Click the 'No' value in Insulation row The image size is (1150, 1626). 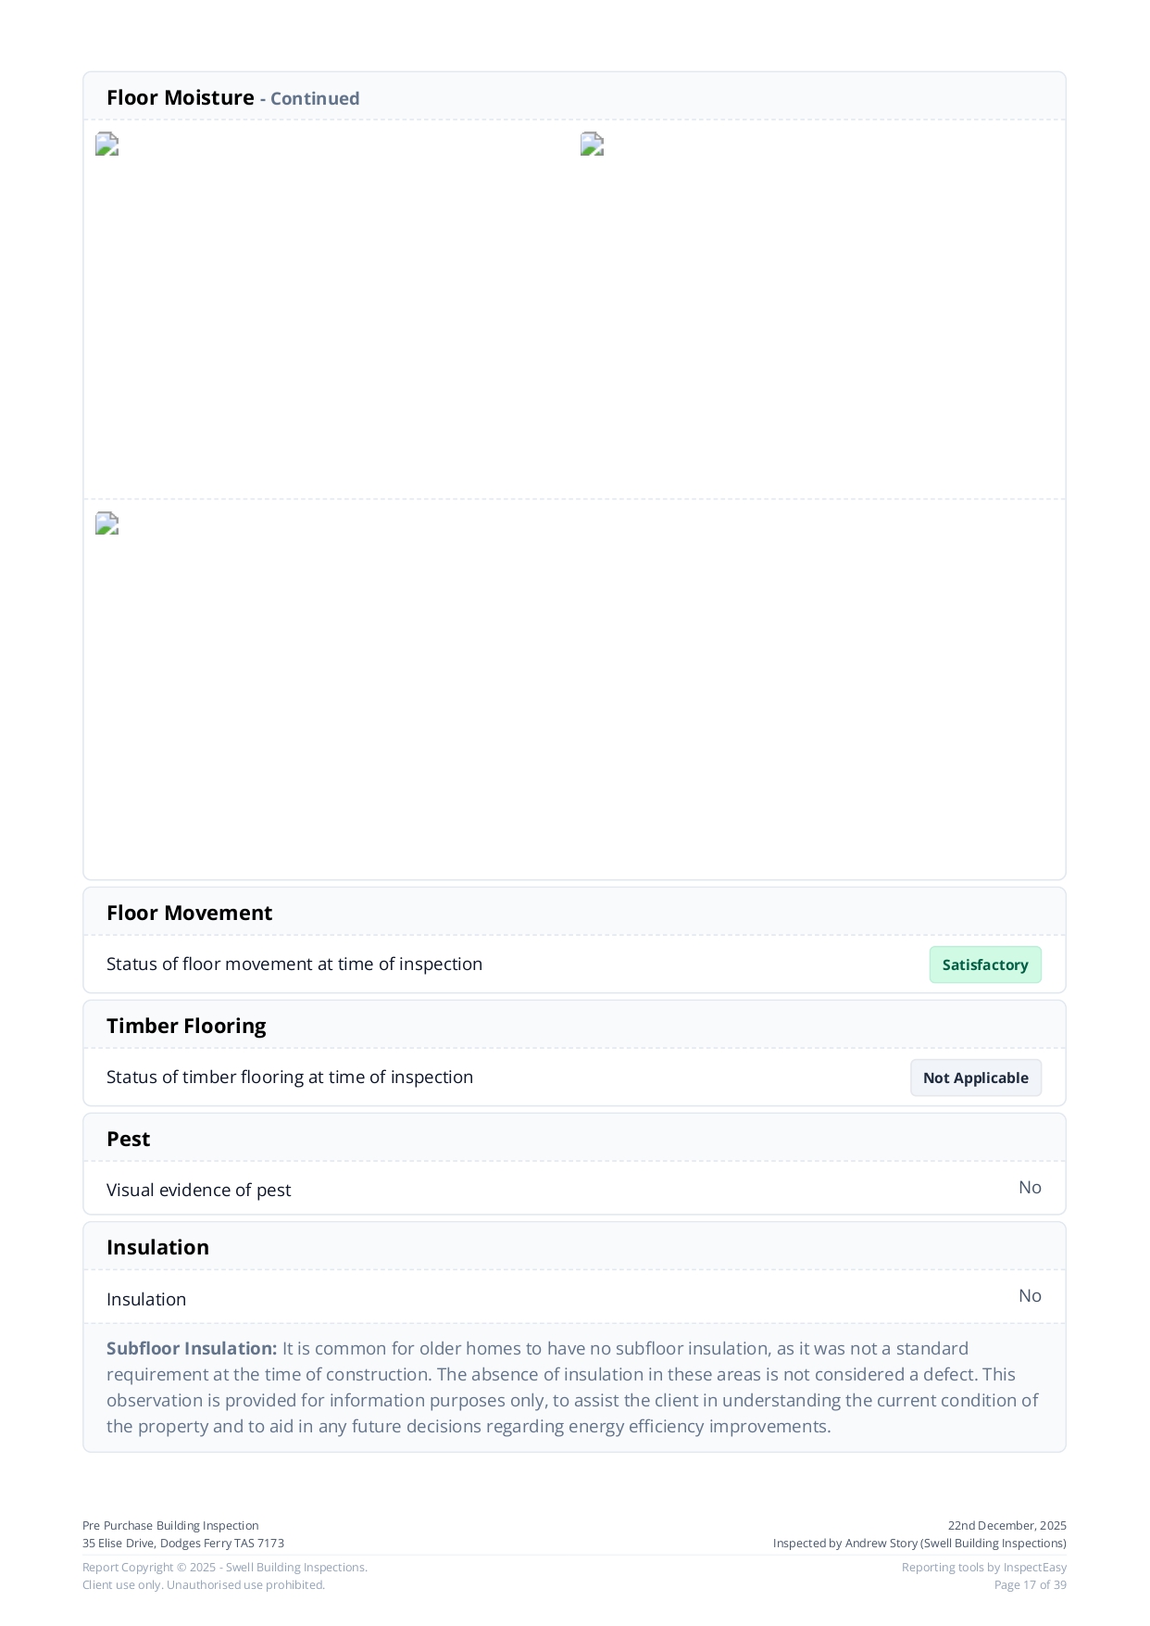1030,1296
